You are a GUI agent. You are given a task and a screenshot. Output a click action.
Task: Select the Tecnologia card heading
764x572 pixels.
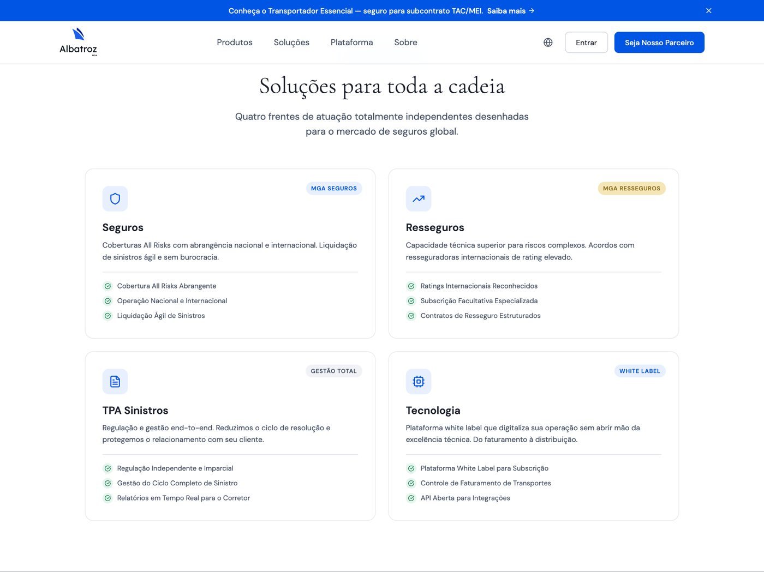[x=433, y=411]
